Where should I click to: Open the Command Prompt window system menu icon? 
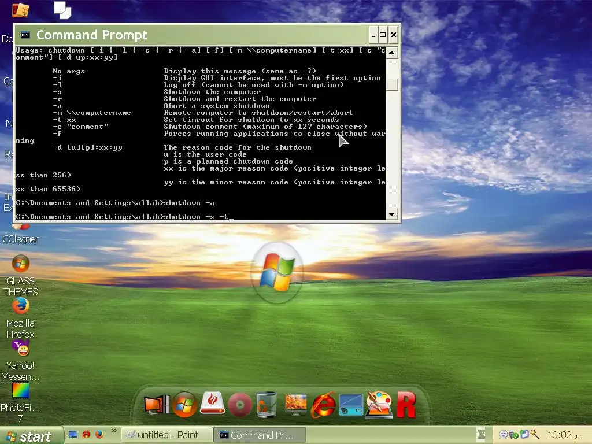click(25, 35)
